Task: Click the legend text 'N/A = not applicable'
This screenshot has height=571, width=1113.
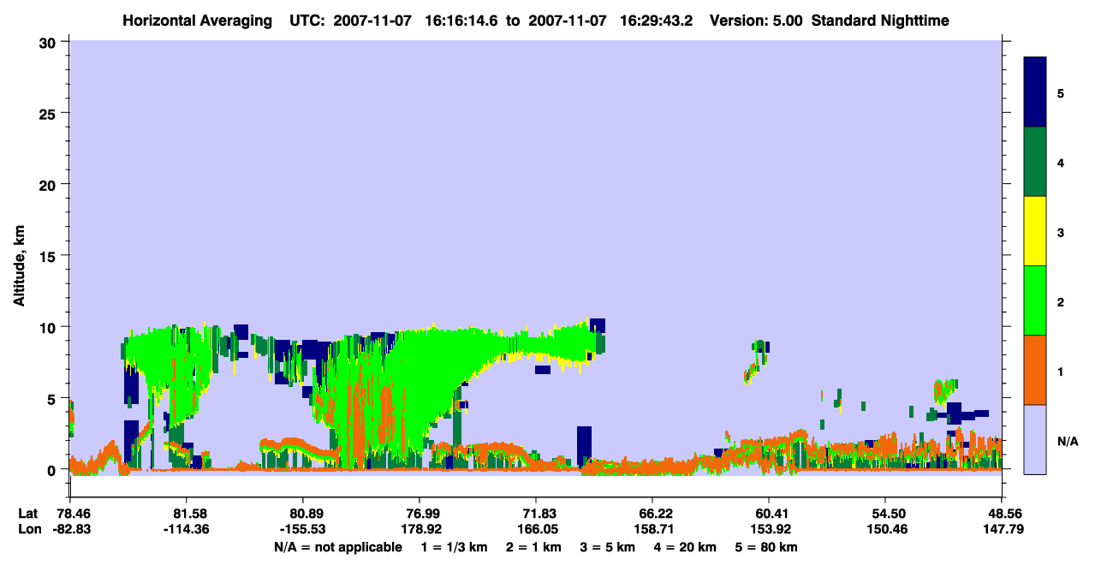Action: coord(337,547)
